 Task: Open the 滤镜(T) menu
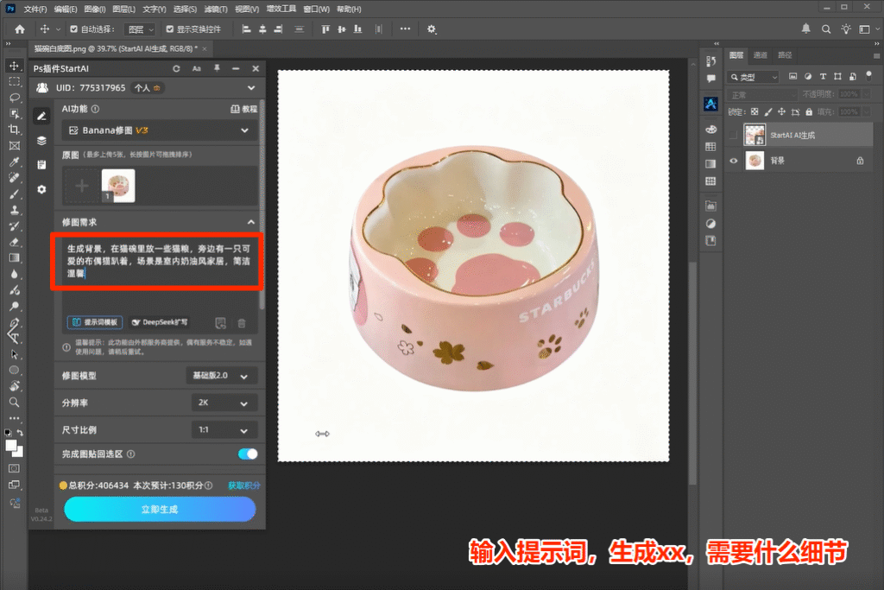point(215,9)
